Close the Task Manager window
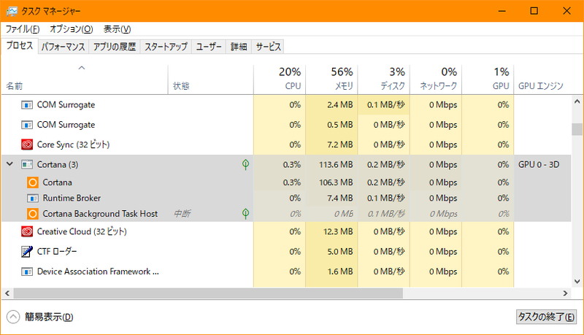Image resolution: width=584 pixels, height=335 pixels. [566, 11]
